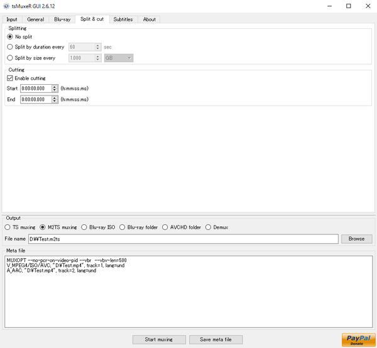Choose M2TS muxing output mode
This screenshot has height=348, width=377.
(43, 227)
